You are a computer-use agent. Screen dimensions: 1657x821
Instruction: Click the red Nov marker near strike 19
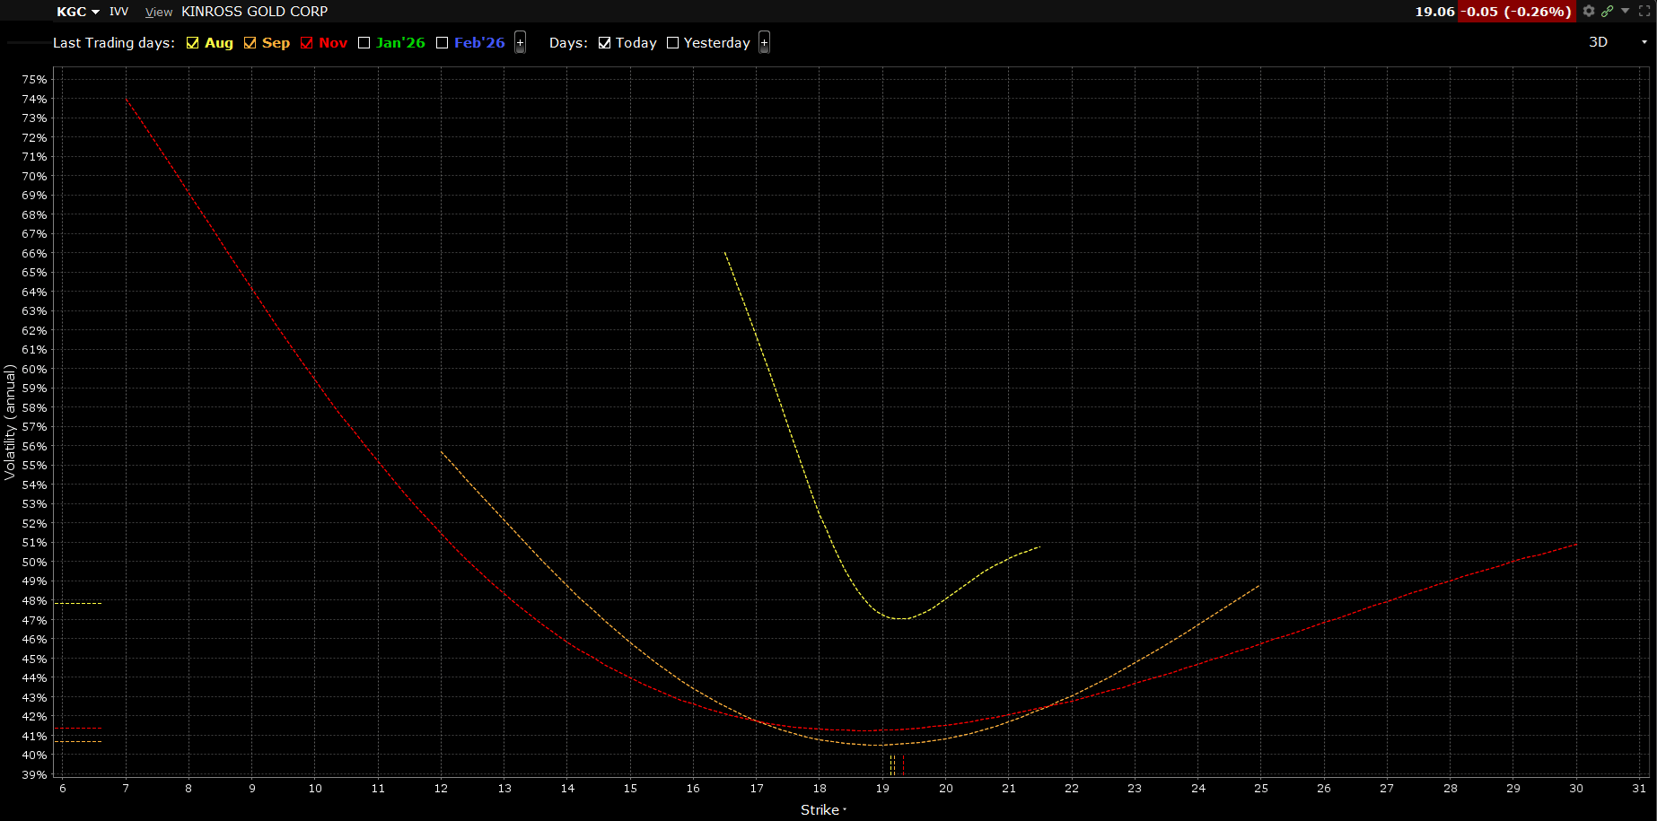click(x=903, y=764)
